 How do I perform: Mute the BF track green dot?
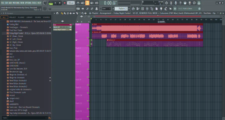88,46
